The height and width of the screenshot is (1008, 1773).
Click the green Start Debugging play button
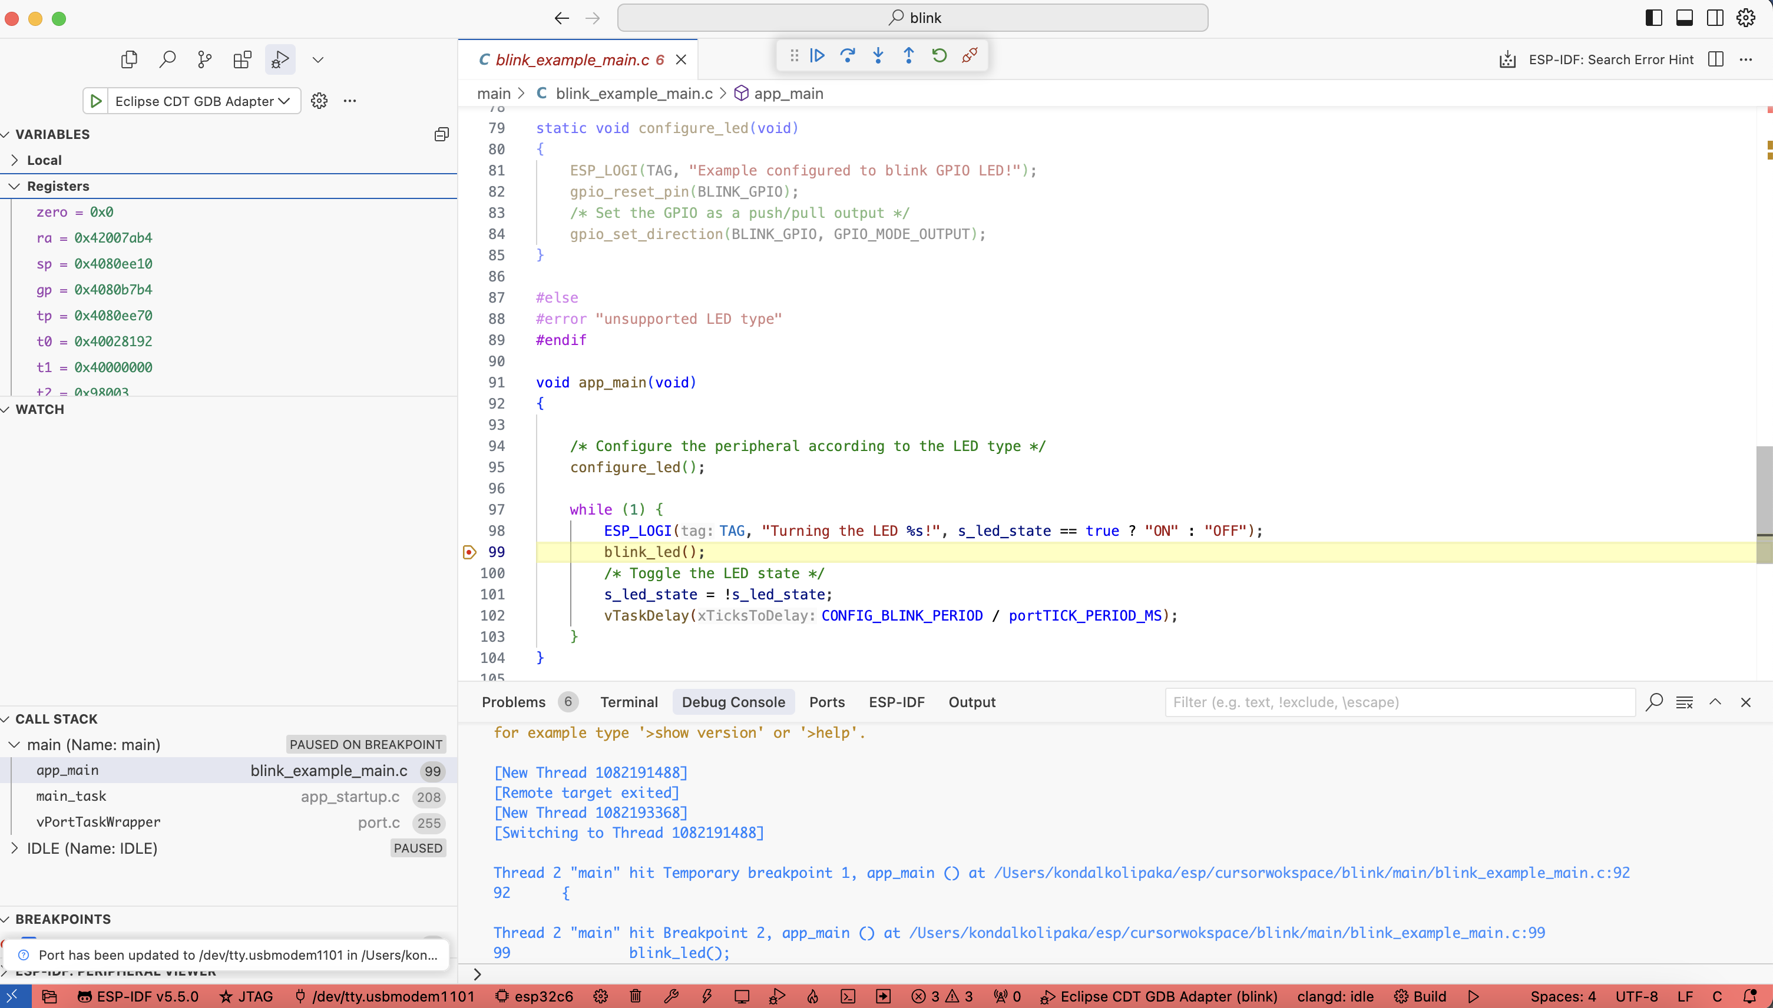[95, 101]
